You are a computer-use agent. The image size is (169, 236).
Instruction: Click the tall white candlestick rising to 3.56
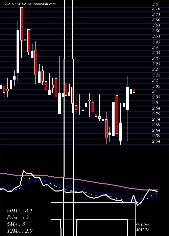point(18,52)
